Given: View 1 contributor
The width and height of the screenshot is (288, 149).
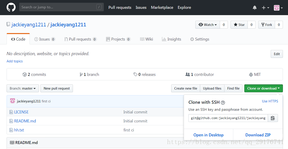Looking at the screenshot, I should coord(200,74).
